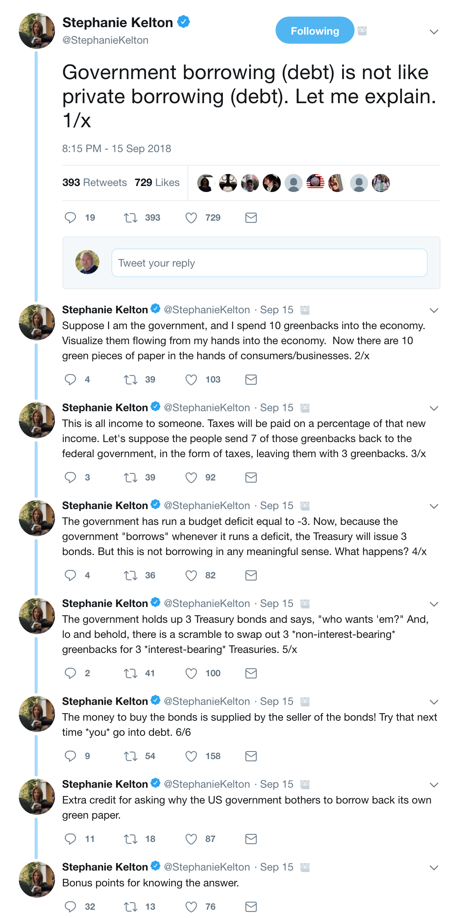
Task: Open @StephanieKelton handle in the header
Action: tap(105, 40)
